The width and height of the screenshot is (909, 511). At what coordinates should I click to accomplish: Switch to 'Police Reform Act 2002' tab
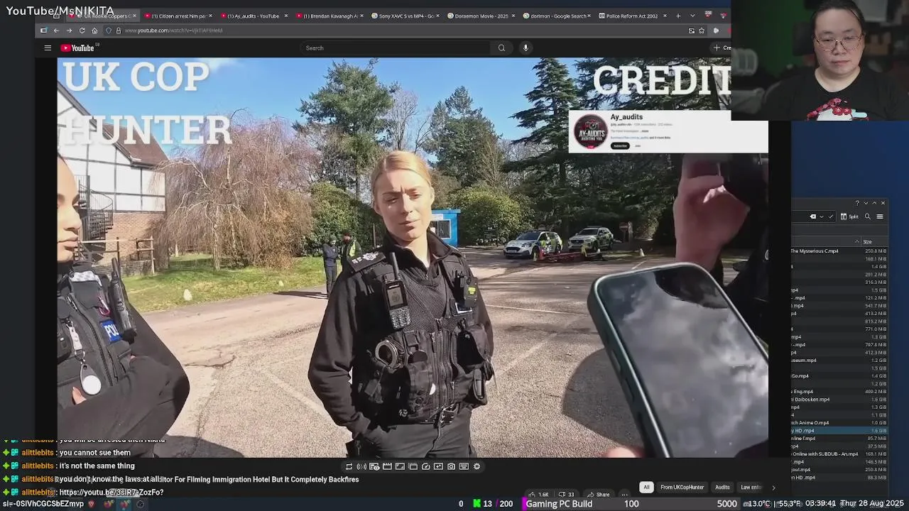(631, 16)
